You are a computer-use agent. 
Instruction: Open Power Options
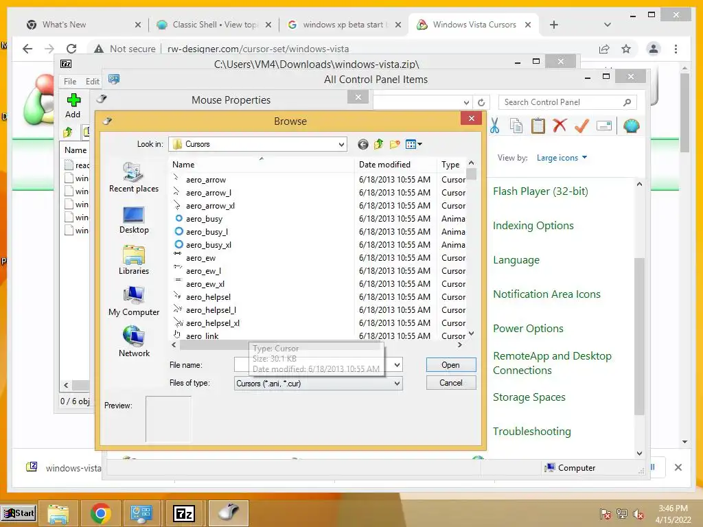tap(528, 329)
